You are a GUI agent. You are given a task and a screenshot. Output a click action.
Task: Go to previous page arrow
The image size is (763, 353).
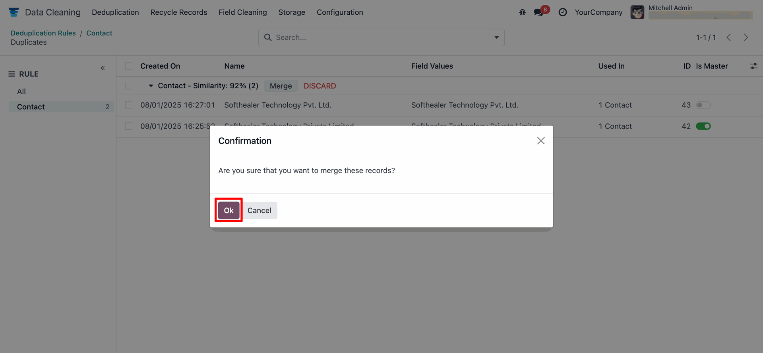pos(729,37)
